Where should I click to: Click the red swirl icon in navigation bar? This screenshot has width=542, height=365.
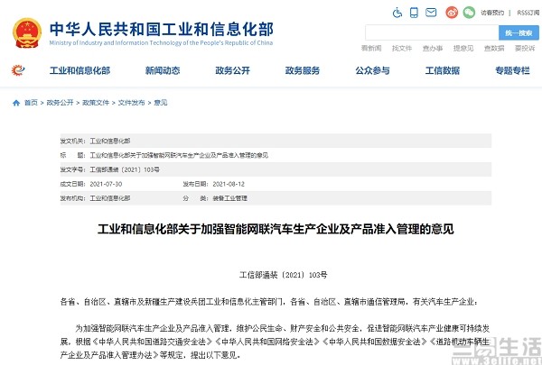coord(18,70)
